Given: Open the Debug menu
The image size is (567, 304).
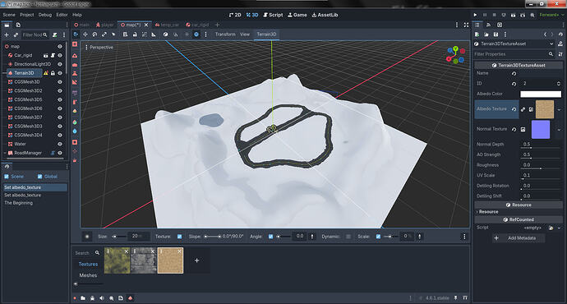Looking at the screenshot, I should pyautogui.click(x=45, y=15).
